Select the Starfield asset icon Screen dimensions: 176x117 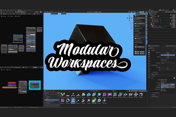[89, 101]
